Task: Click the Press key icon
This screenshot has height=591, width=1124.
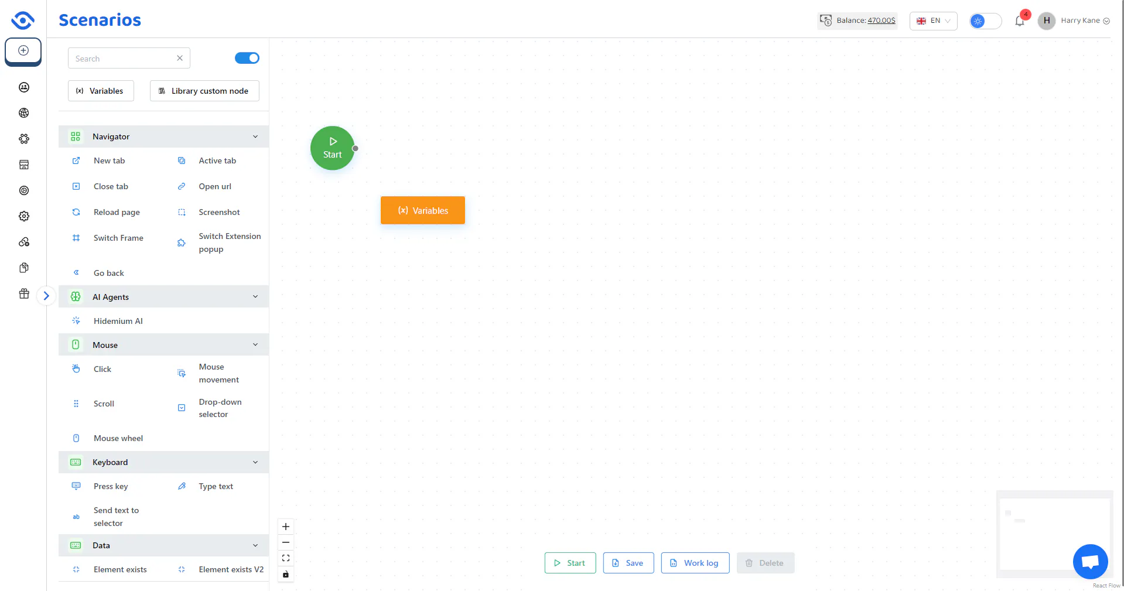Action: coord(76,486)
